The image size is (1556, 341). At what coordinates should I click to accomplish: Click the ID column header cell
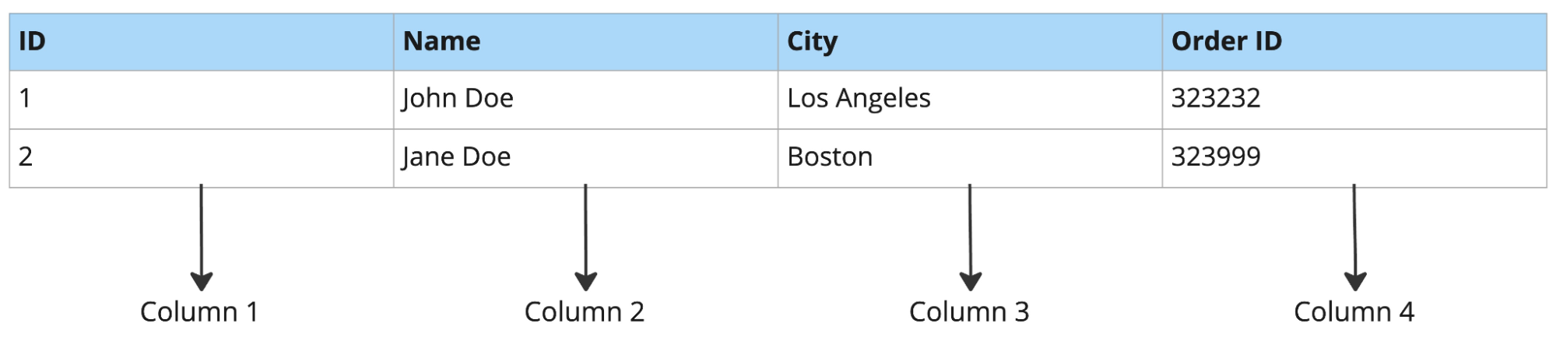click(x=201, y=42)
